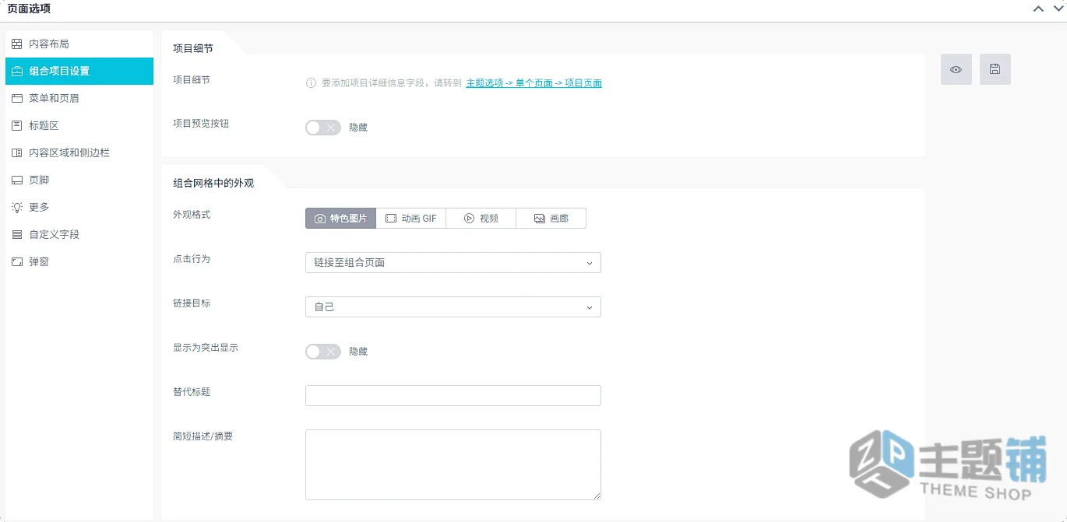The image size is (1067, 522).
Task: Click the camera icon in 特色图片
Action: pos(320,219)
